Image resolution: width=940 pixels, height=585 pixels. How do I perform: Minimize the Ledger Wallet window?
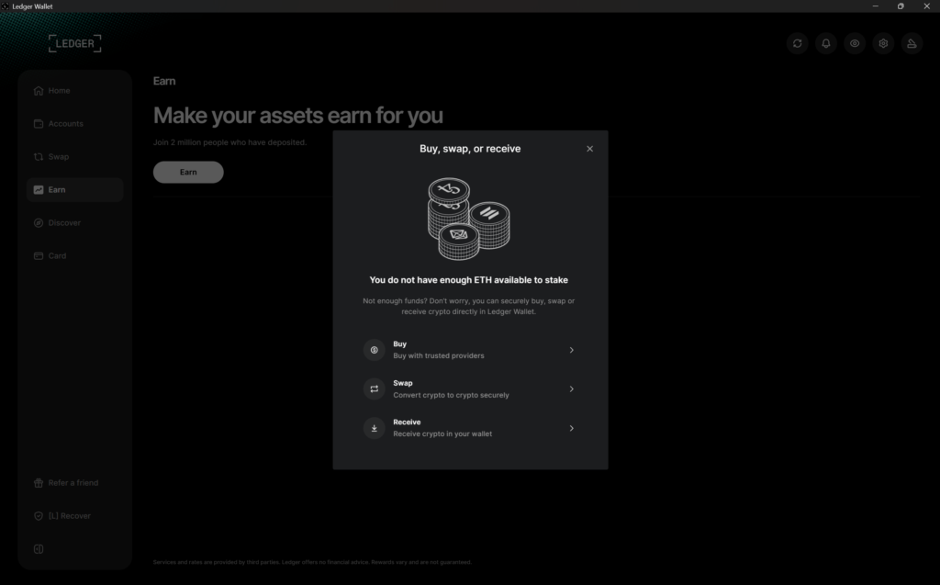tap(875, 6)
